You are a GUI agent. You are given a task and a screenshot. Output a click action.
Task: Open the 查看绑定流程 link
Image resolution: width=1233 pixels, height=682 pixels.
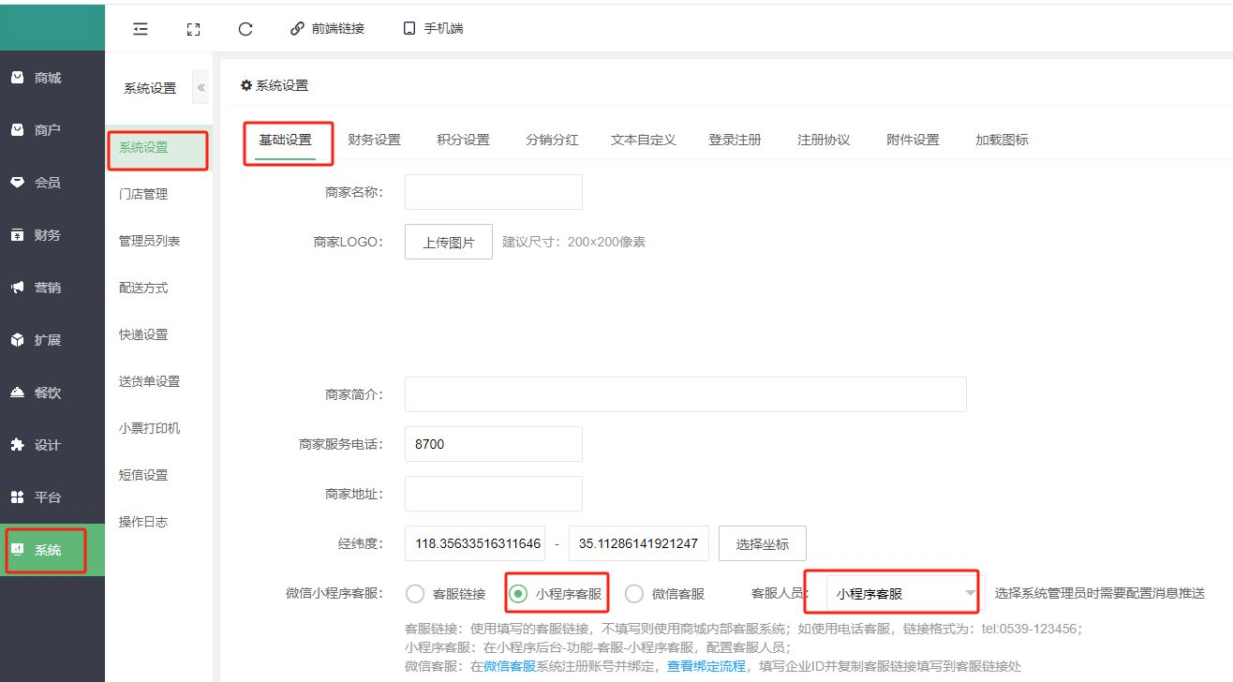click(x=706, y=666)
